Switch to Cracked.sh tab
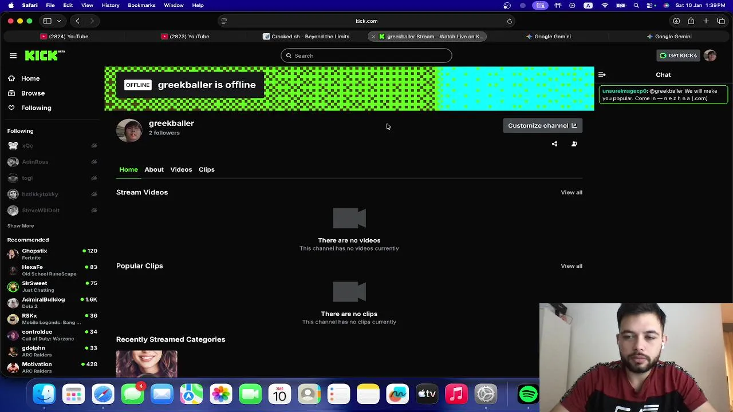Viewport: 733px width, 412px height. (x=306, y=37)
